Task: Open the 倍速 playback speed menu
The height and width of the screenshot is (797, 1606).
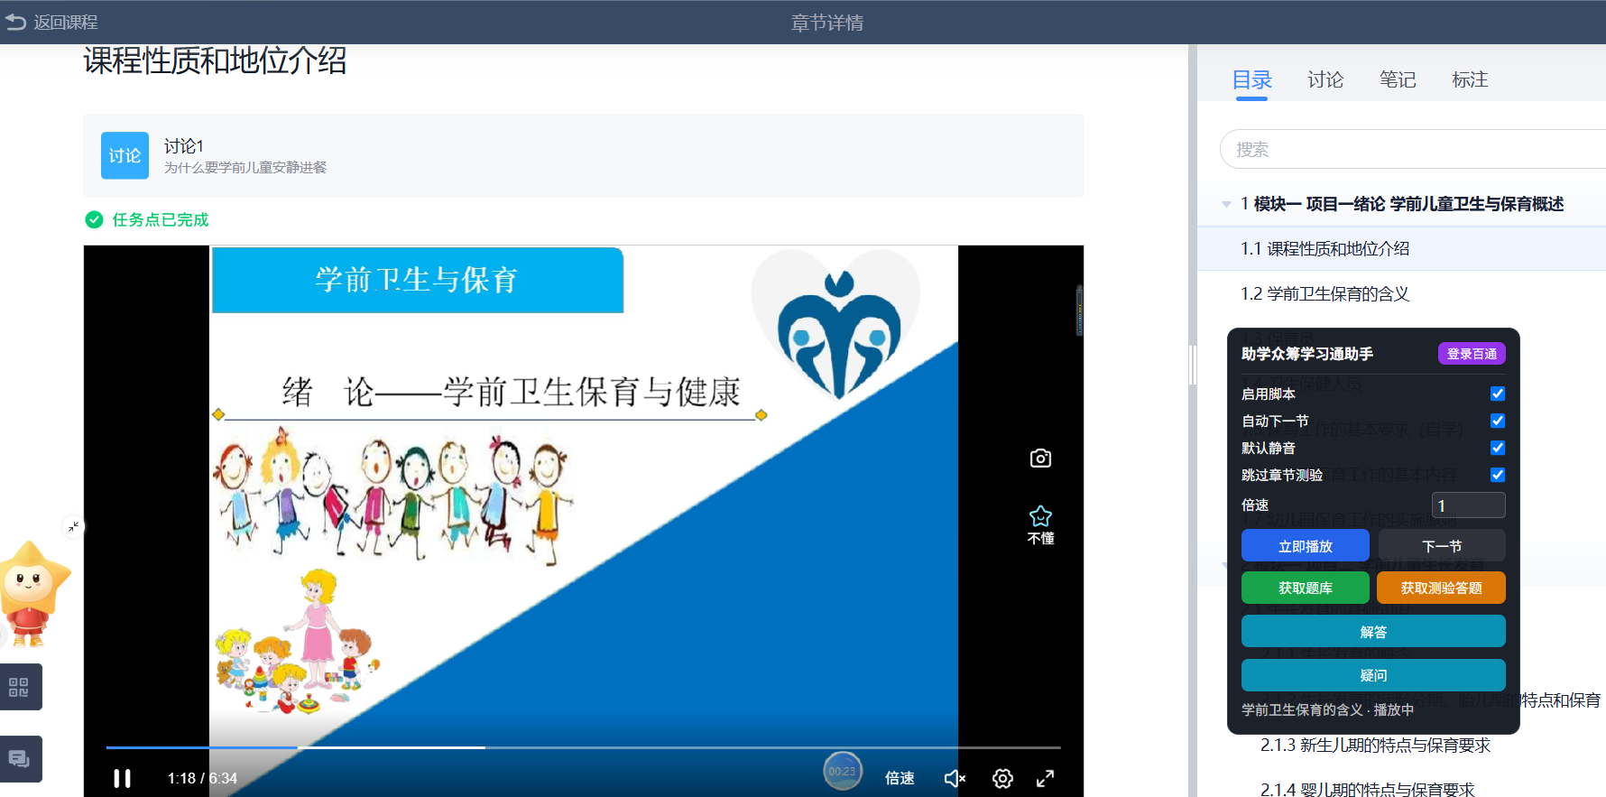Action: [900, 778]
